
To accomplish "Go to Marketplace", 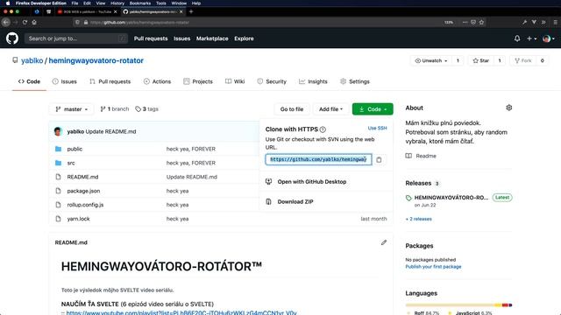I will click(x=212, y=38).
